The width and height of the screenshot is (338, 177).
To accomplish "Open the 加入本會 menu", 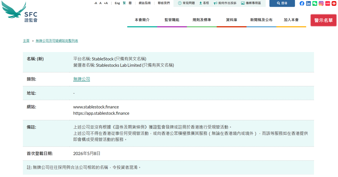I will tap(291, 20).
